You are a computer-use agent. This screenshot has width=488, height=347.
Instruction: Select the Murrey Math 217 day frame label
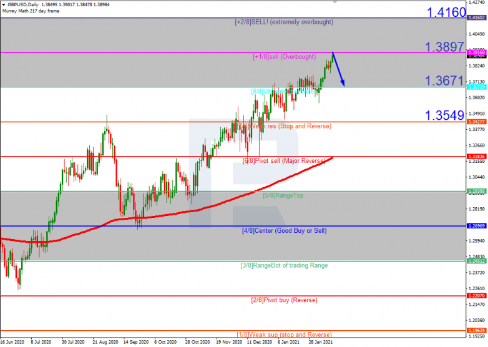pyautogui.click(x=31, y=11)
